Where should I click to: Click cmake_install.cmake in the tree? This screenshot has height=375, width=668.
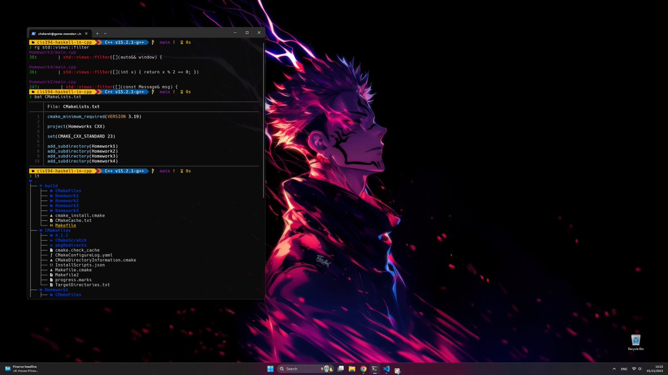80,216
